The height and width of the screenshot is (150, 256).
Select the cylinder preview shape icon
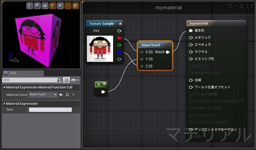(30, 6)
